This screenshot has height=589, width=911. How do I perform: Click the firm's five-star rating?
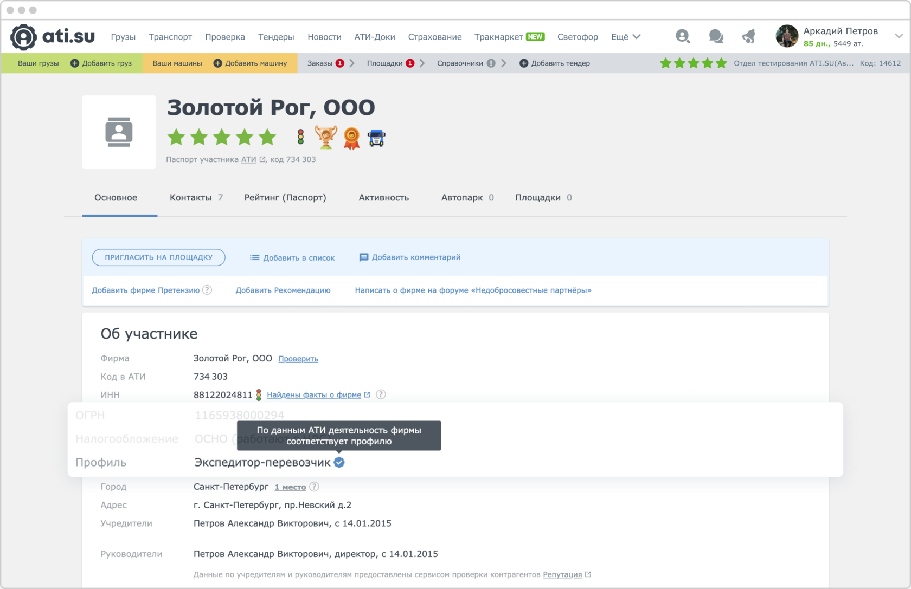[222, 137]
